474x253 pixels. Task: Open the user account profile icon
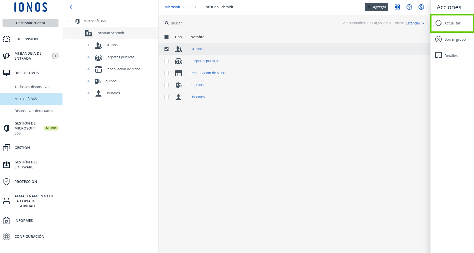[x=421, y=7]
